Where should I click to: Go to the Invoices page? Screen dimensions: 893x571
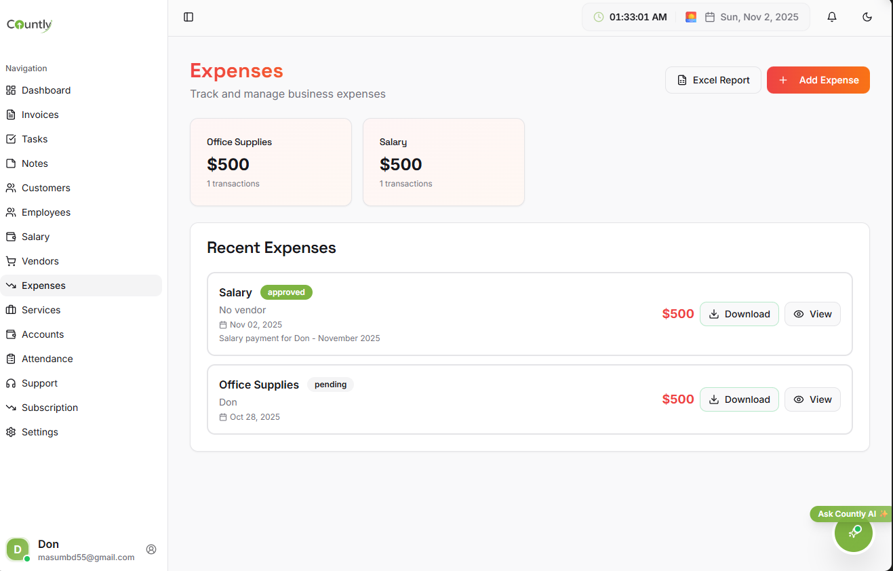tap(40, 115)
